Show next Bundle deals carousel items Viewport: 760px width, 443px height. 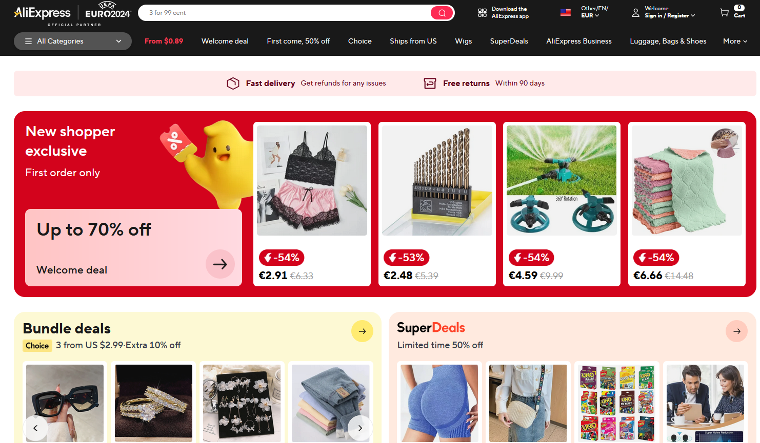click(360, 428)
